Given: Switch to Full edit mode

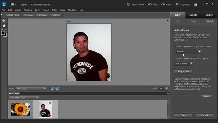Looking at the screenshot, I should coord(177,21).
